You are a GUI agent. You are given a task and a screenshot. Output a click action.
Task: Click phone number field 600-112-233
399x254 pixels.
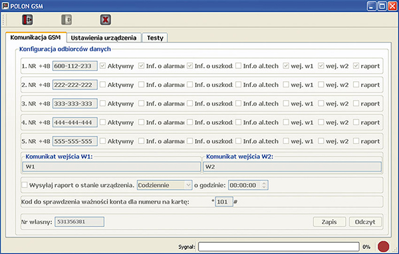(74, 66)
